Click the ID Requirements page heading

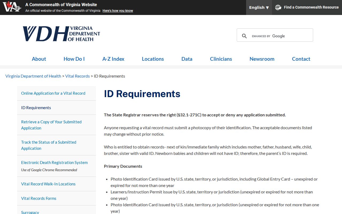142,94
